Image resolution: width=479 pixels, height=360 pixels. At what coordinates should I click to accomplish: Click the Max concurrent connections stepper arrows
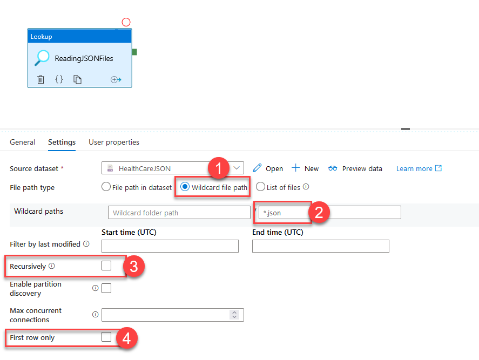[x=234, y=315]
